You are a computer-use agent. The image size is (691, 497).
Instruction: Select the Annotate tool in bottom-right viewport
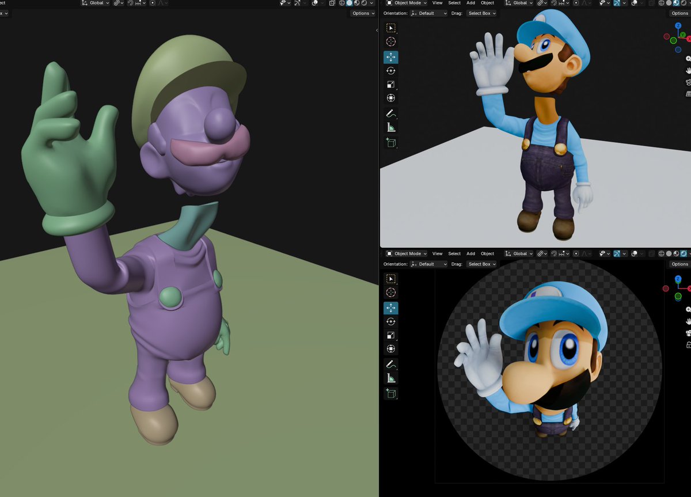391,365
